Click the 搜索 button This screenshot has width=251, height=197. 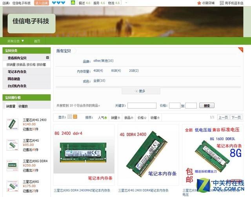pos(207,105)
